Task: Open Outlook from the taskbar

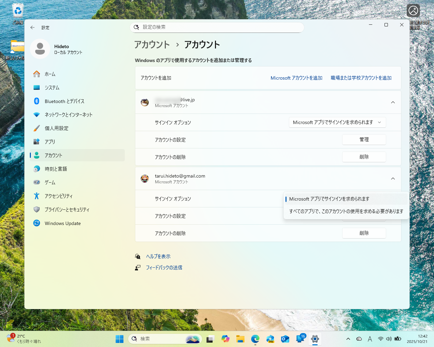Action: click(285, 339)
